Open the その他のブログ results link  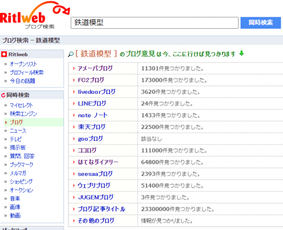click(96, 221)
